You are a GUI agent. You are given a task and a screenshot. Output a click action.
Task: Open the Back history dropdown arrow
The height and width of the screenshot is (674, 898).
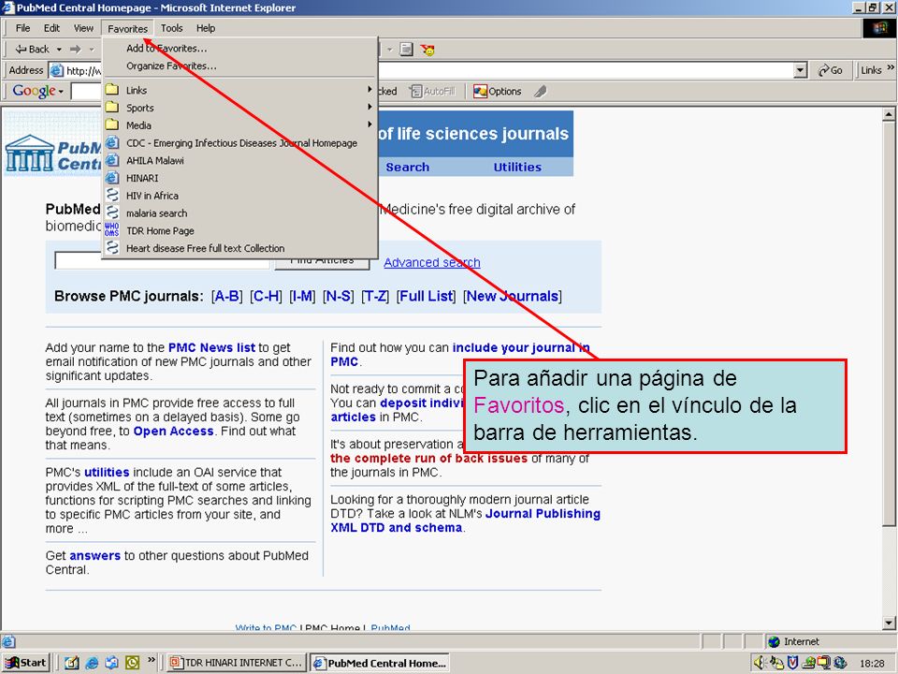click(59, 50)
